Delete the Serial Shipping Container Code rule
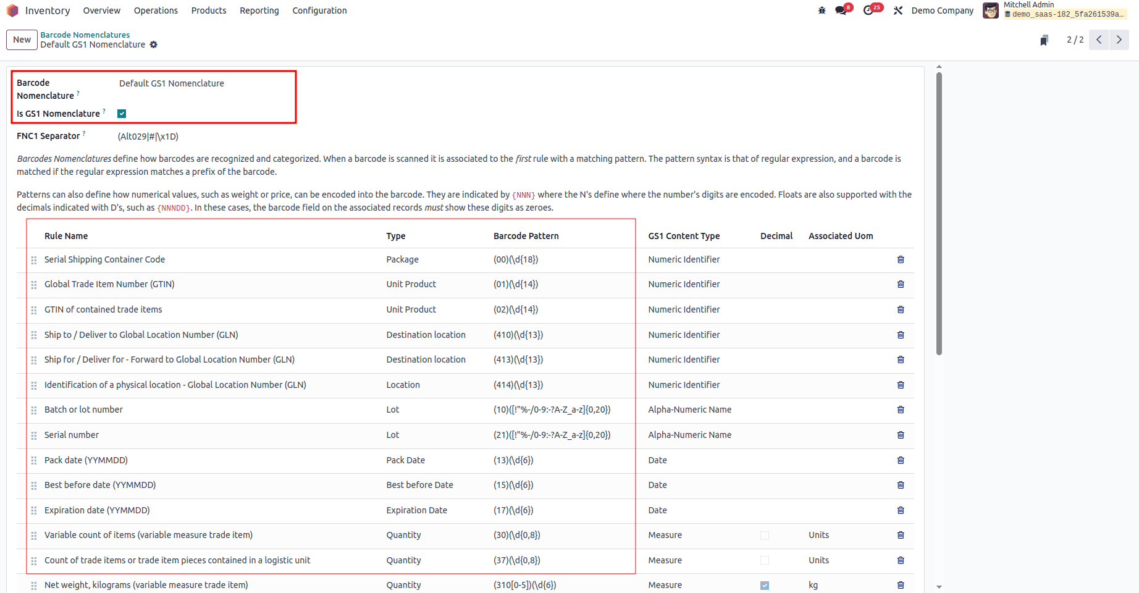The image size is (1139, 593). point(901,259)
